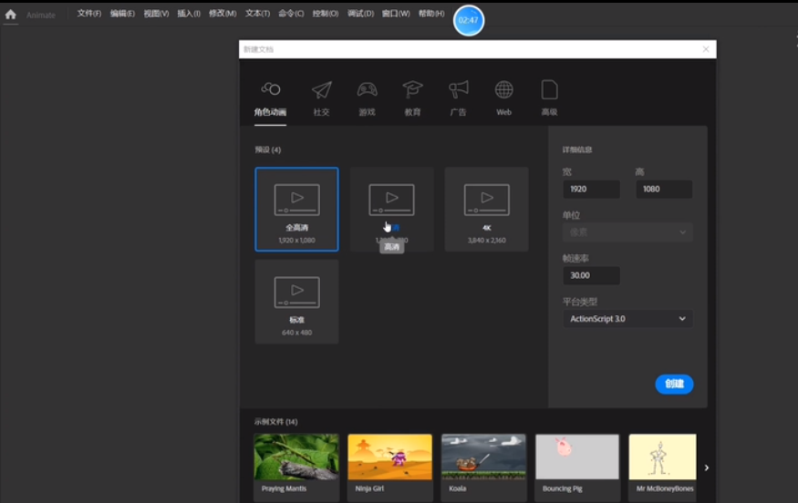Select the 广告 megaphone icon
Image resolution: width=798 pixels, height=503 pixels.
[458, 90]
